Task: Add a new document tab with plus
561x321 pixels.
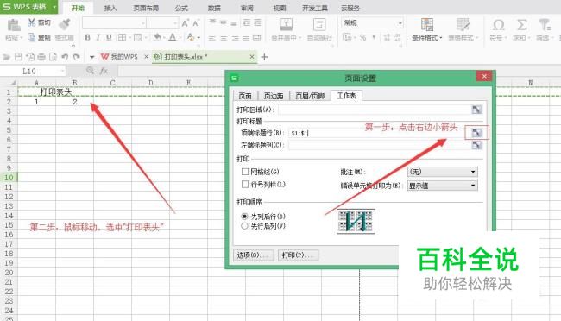Action: [264, 57]
